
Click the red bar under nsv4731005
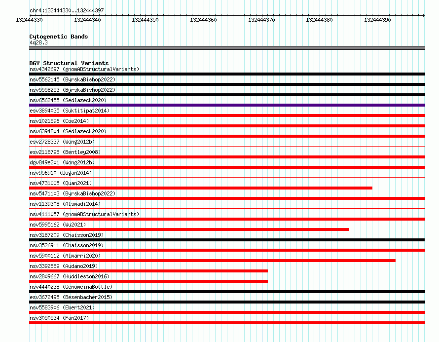coord(201,188)
